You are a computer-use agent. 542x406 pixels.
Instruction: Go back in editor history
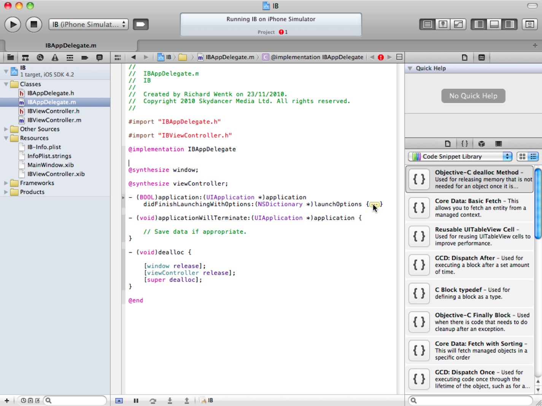[133, 57]
